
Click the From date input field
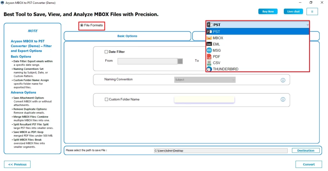coord(147,61)
